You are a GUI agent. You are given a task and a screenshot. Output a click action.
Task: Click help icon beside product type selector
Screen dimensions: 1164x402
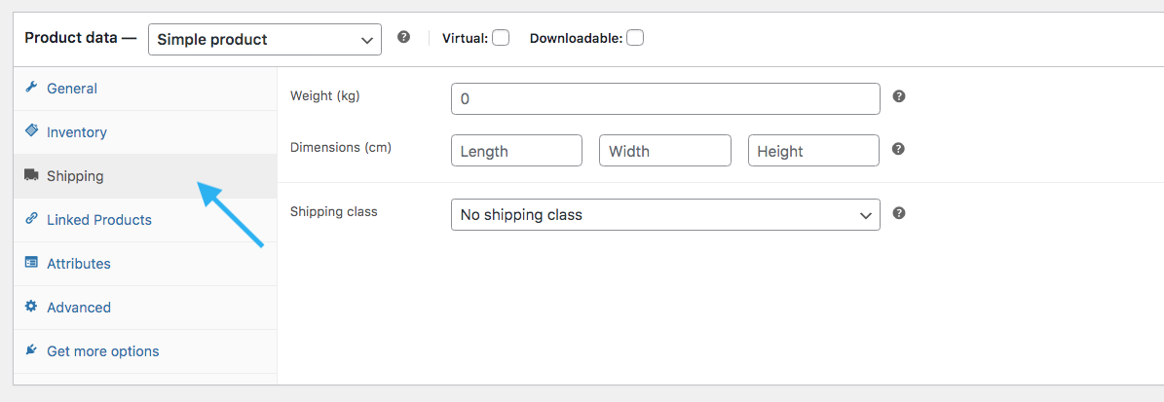(x=404, y=37)
